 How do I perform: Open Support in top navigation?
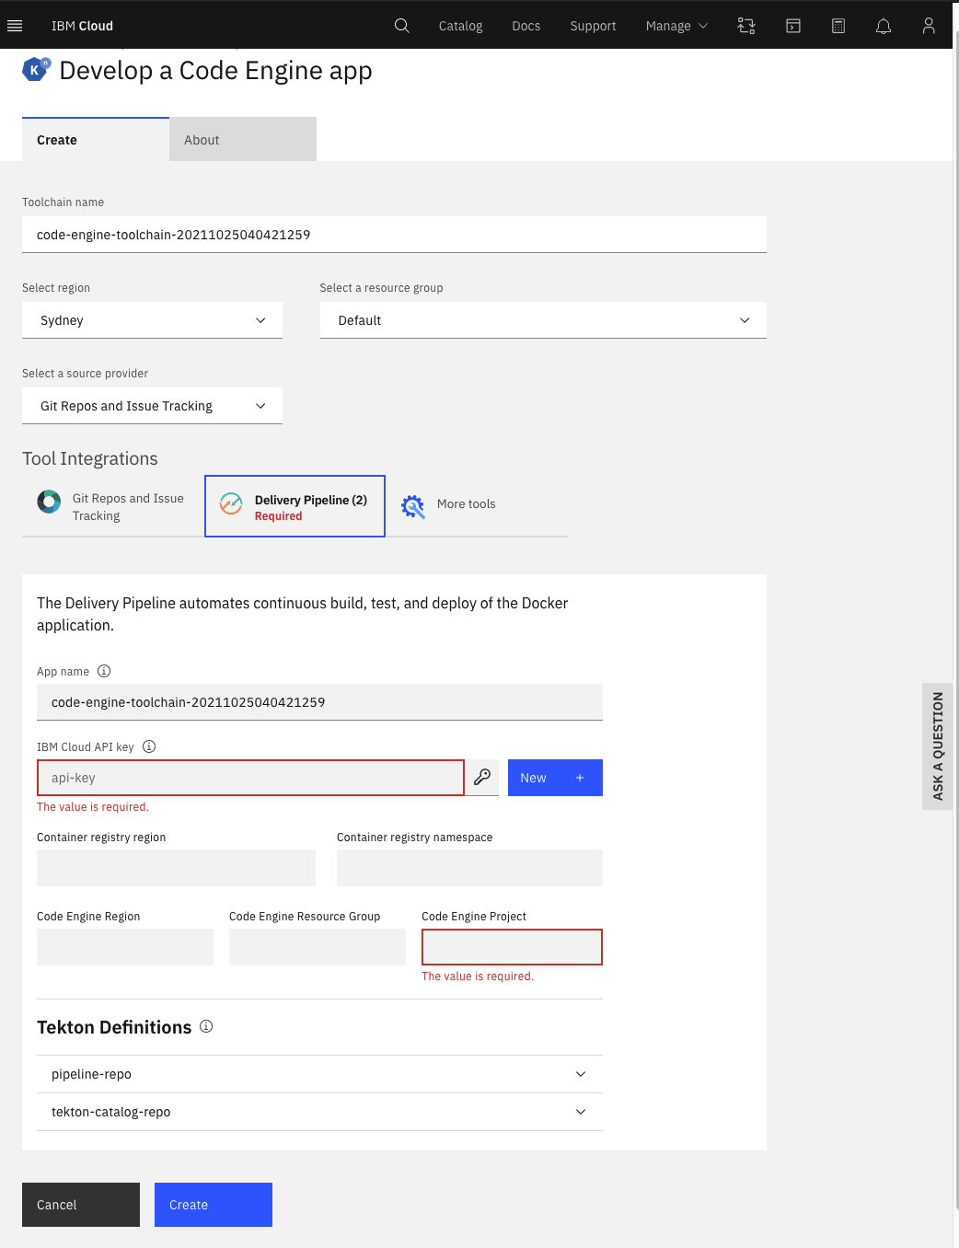tap(593, 26)
